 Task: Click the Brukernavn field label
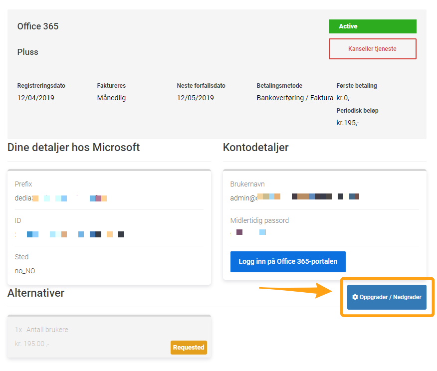pos(247,184)
